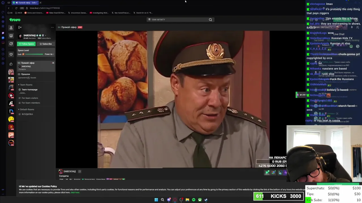The height and width of the screenshot is (203, 362).
Task: Click the Opera browser taskbar icon
Action: pyautogui.click(x=175, y=200)
